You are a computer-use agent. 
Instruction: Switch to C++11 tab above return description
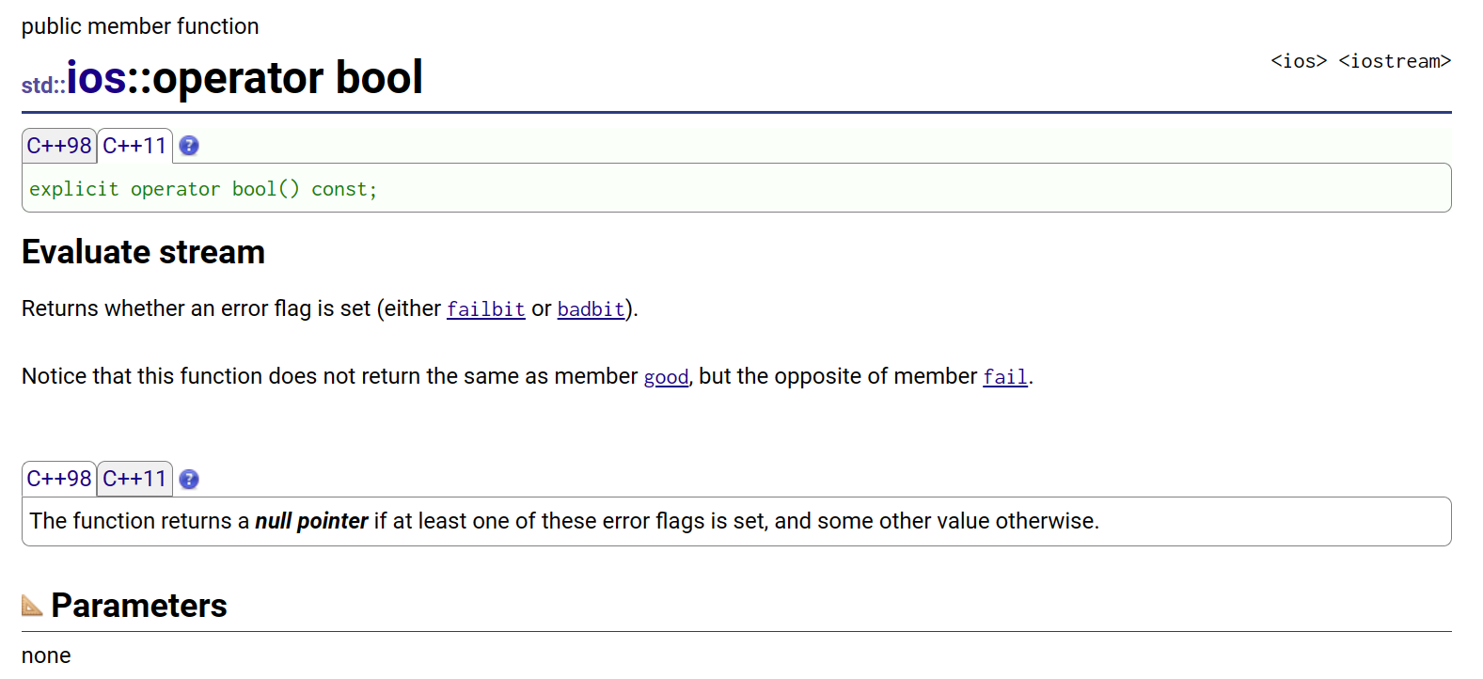[x=134, y=479]
